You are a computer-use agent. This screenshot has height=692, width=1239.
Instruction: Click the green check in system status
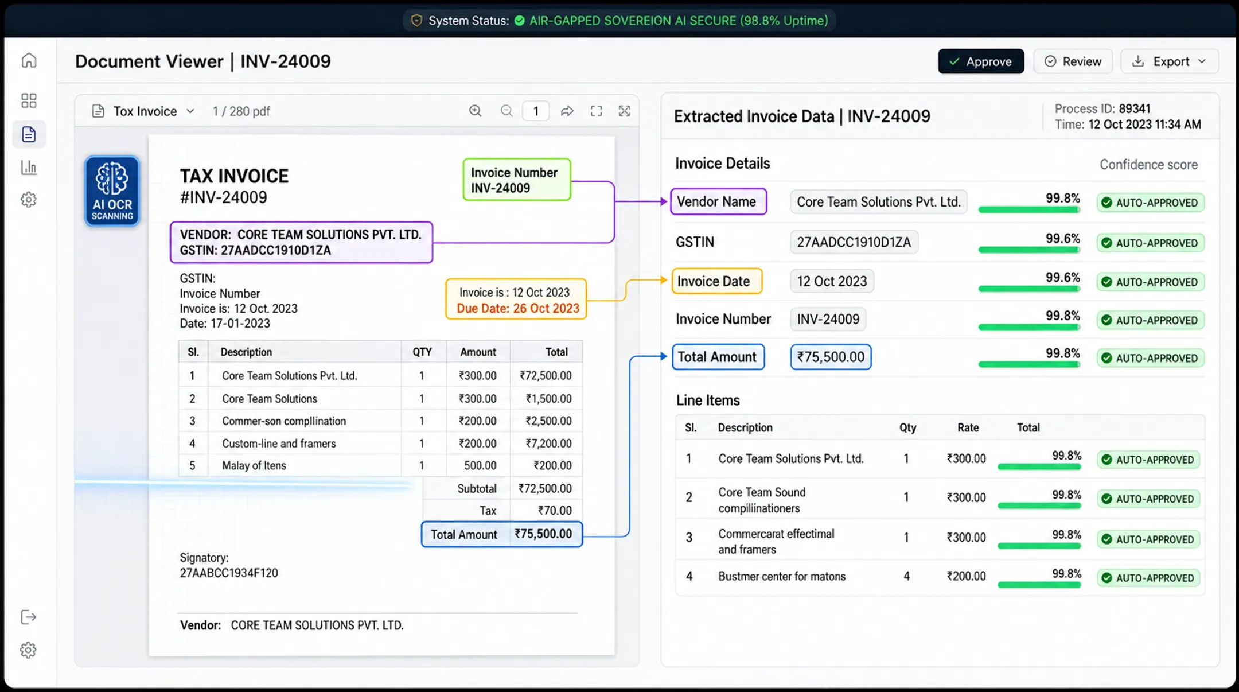click(x=520, y=21)
